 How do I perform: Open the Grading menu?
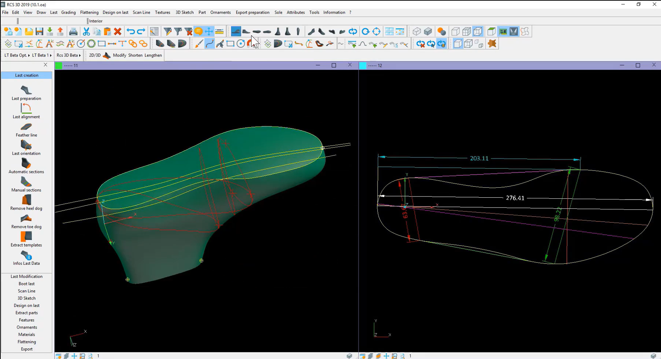68,12
